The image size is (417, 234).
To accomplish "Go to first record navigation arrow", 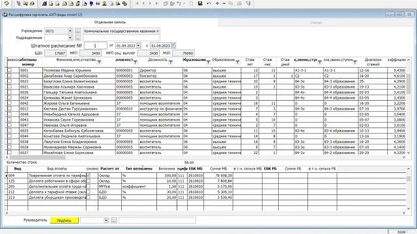I will [137, 3].
